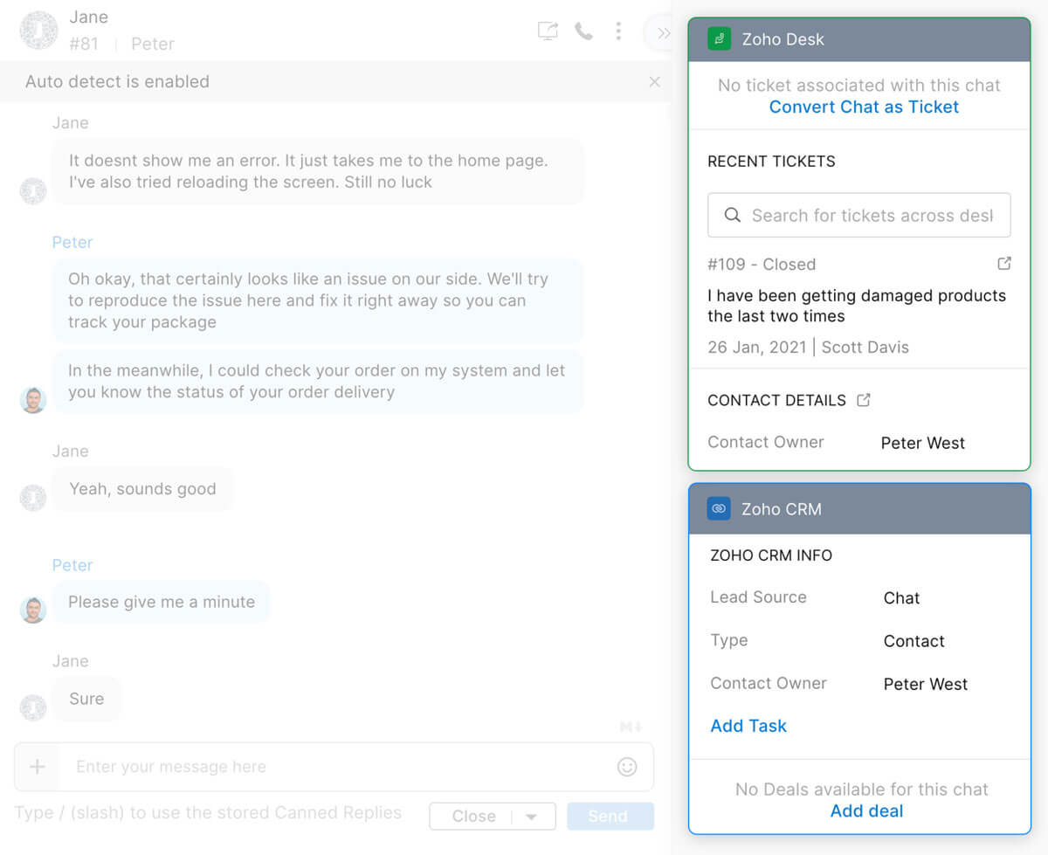The width and height of the screenshot is (1048, 855).
Task: Collapse the side panel with double chevron
Action: pyautogui.click(x=664, y=33)
